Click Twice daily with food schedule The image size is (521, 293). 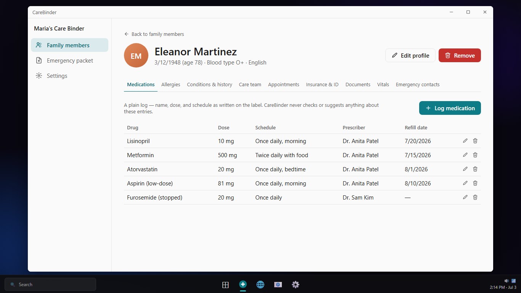point(281,155)
